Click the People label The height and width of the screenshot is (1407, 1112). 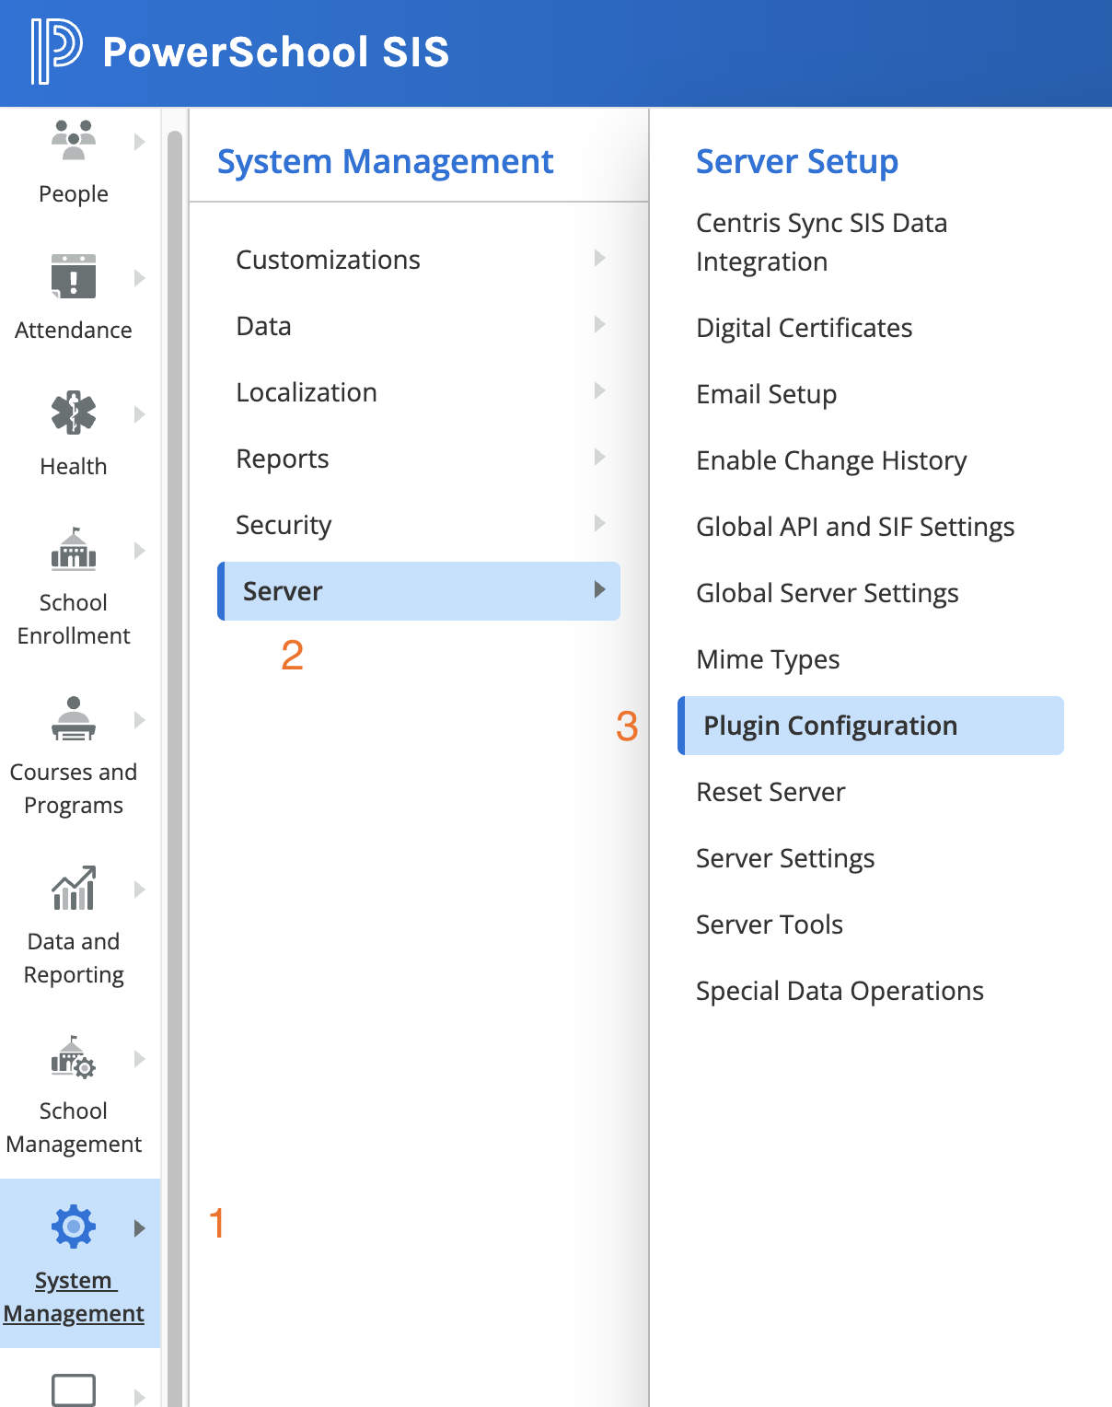[x=74, y=194]
